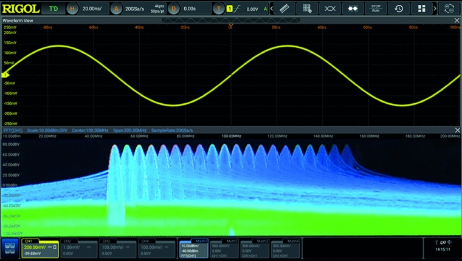Click the TD status button
Screen dimensions: 462x261
[x=53, y=8]
